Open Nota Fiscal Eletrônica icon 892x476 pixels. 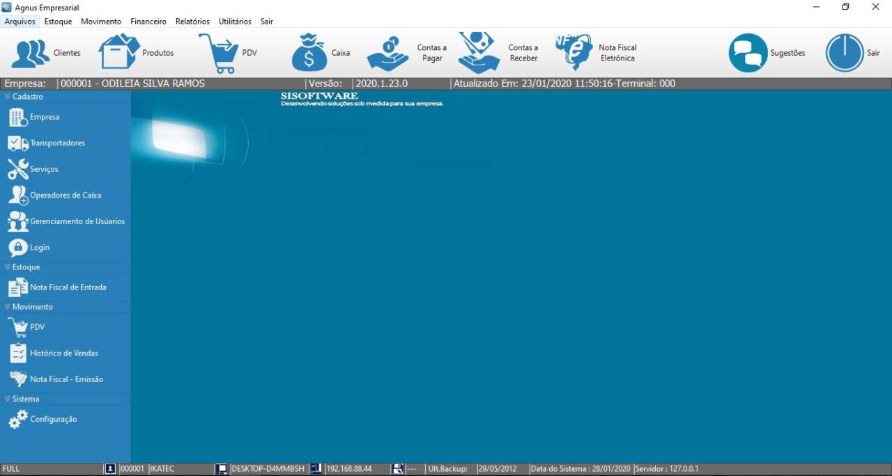[x=574, y=53]
